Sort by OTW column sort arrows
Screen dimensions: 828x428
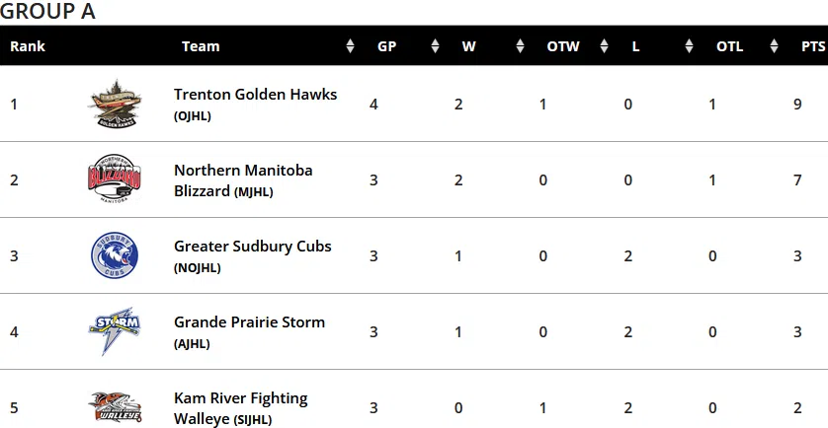(605, 46)
